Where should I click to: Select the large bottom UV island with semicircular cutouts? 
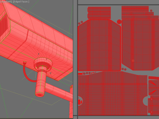coord(113,94)
